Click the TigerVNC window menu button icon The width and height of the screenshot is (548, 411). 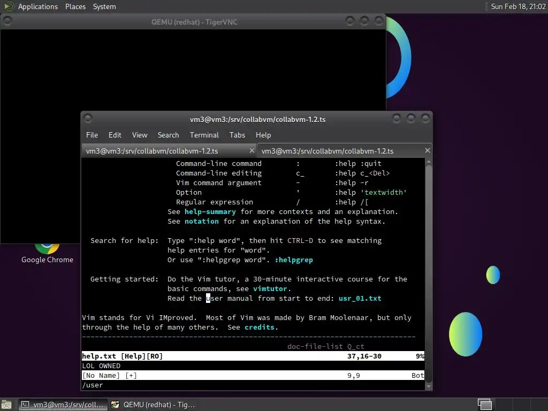(7, 21)
